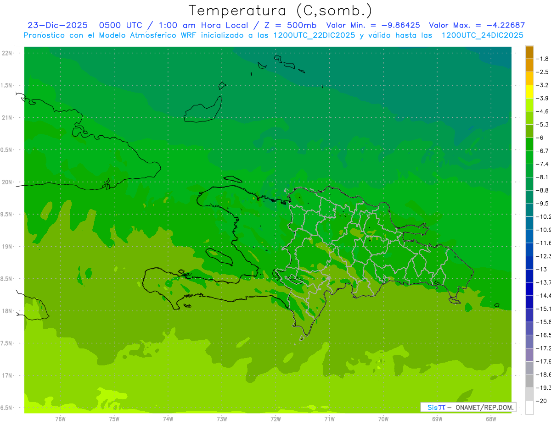This screenshot has width=551, height=425.
Task: Click the 76W longitude label
Action: (x=60, y=419)
